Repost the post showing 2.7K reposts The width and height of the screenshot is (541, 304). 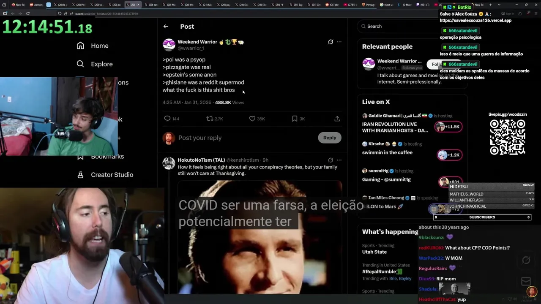(210, 119)
